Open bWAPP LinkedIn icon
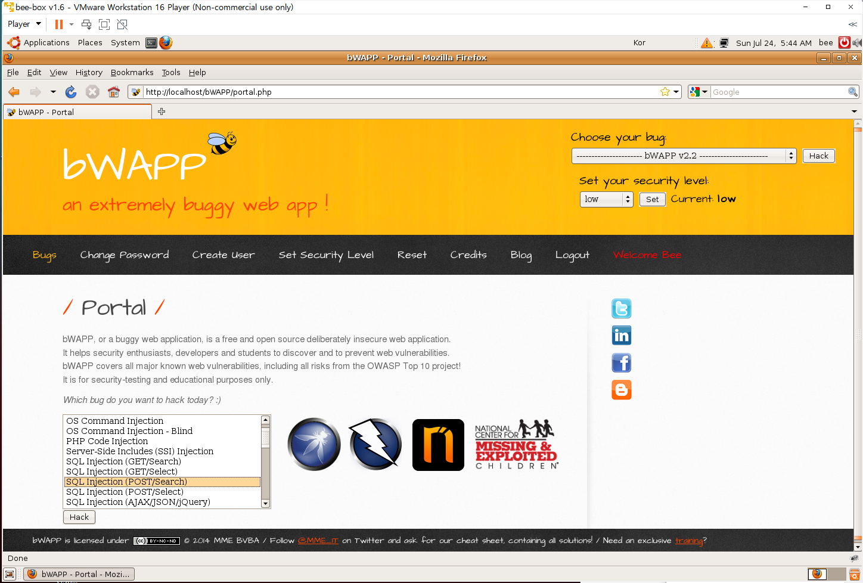The width and height of the screenshot is (863, 583). pyautogui.click(x=622, y=336)
